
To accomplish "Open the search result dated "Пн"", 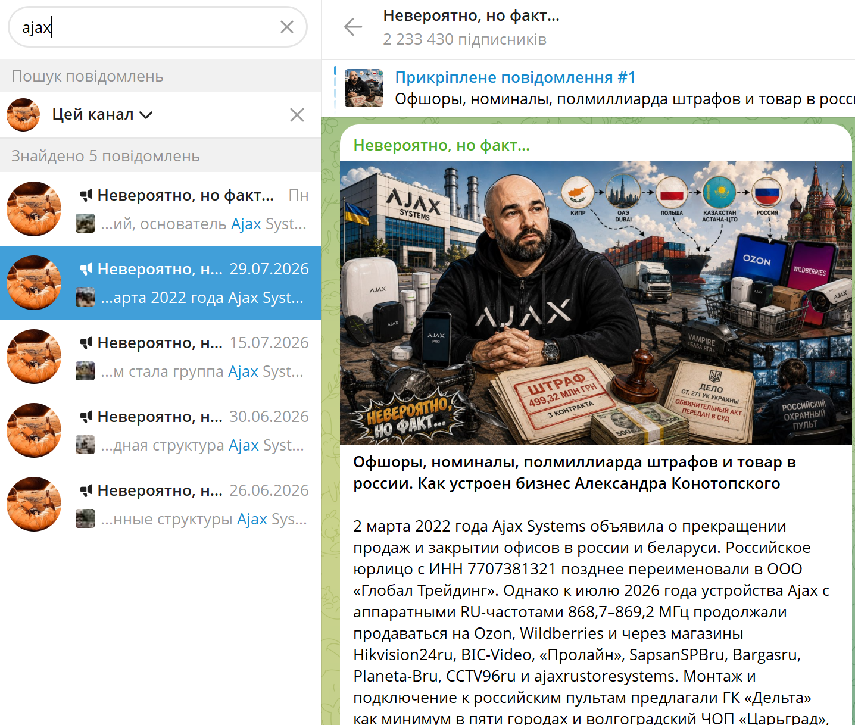I will pos(161,209).
